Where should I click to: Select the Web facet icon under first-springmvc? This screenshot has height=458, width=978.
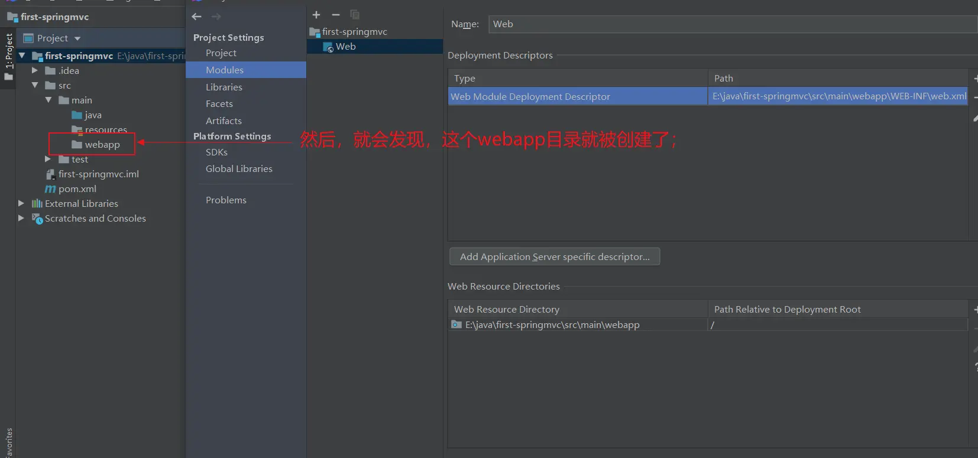coord(328,47)
